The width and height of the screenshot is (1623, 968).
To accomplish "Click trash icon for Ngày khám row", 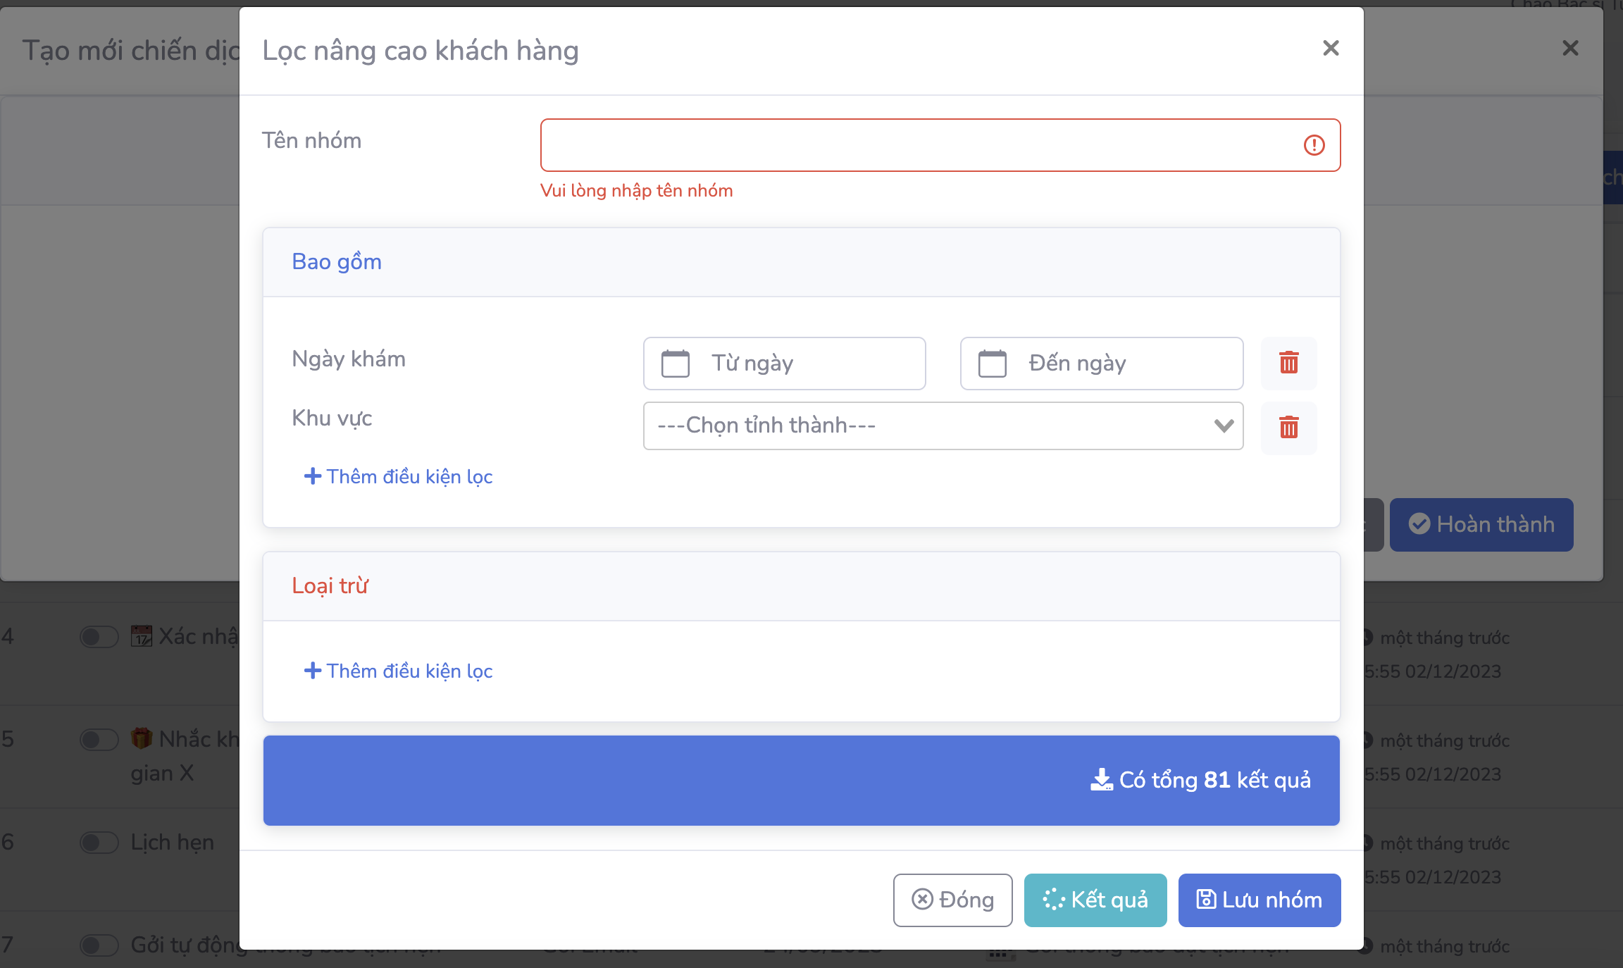I will [1288, 363].
